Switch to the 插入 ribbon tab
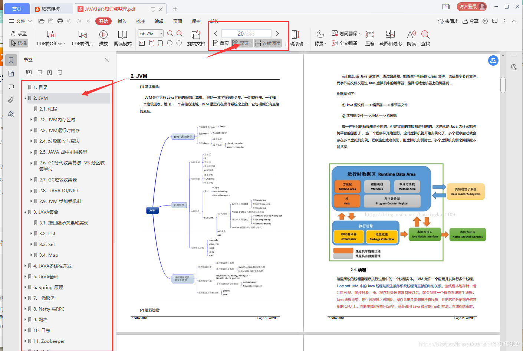Screen dimensions: 523x351 122,22
